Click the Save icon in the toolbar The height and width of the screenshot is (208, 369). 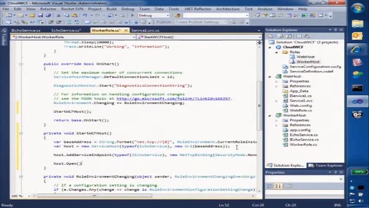tap(40, 16)
